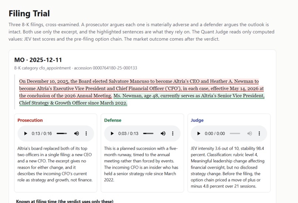
Task: Click the Prosecution time display 0:13 / 0:16
Action: click(x=42, y=133)
